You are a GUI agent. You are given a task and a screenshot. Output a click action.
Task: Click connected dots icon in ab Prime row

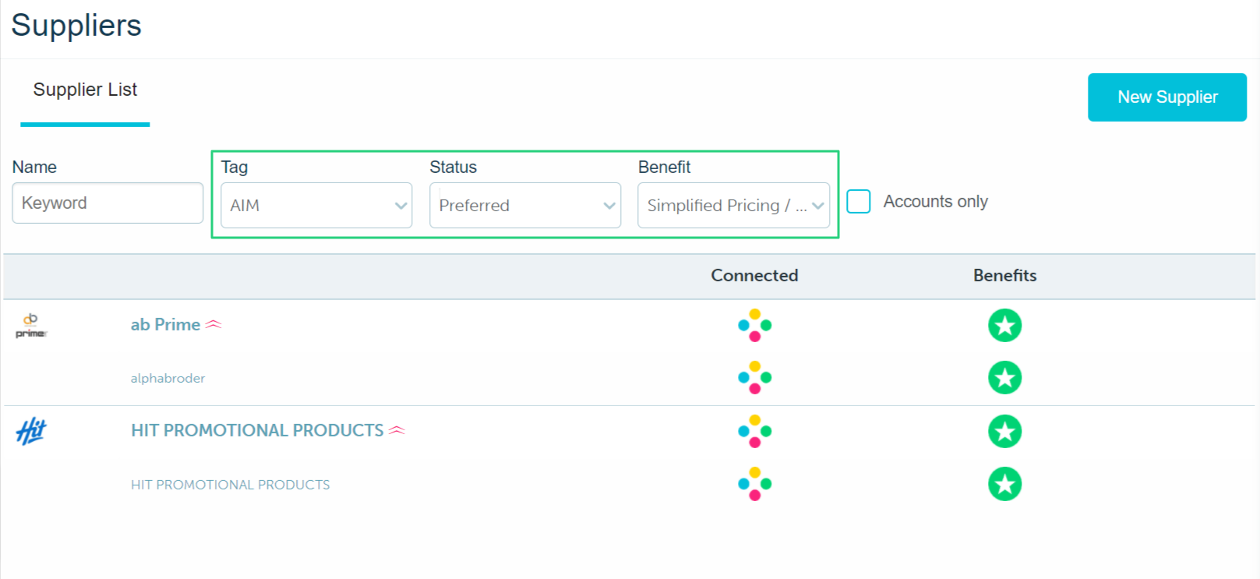[754, 326]
